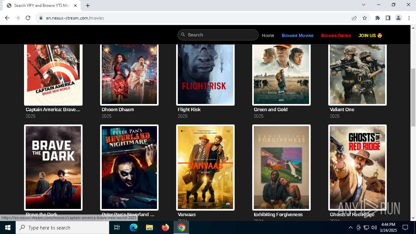
Task: Expand the tab search dropdown arrow
Action: [x=364, y=5]
